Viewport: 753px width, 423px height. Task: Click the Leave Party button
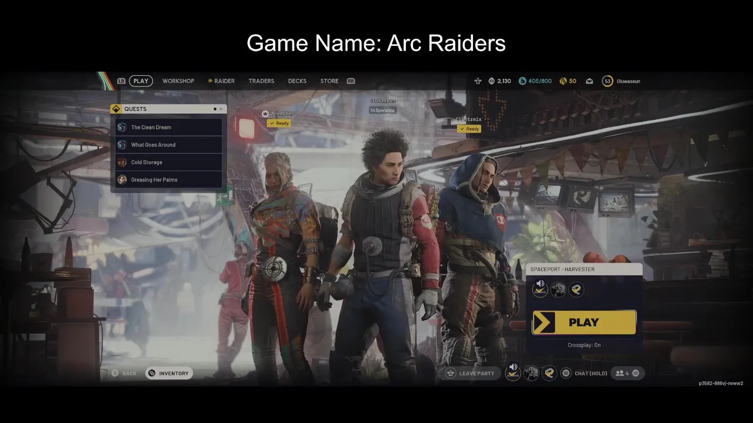[471, 373]
